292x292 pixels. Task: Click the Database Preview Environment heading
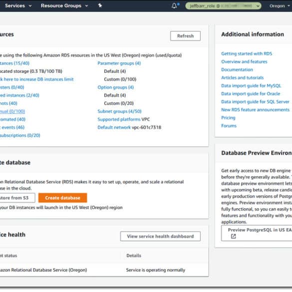click(x=257, y=153)
